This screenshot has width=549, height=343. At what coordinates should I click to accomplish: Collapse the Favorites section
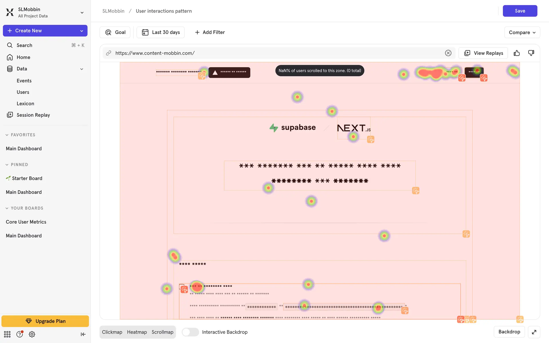click(7, 135)
